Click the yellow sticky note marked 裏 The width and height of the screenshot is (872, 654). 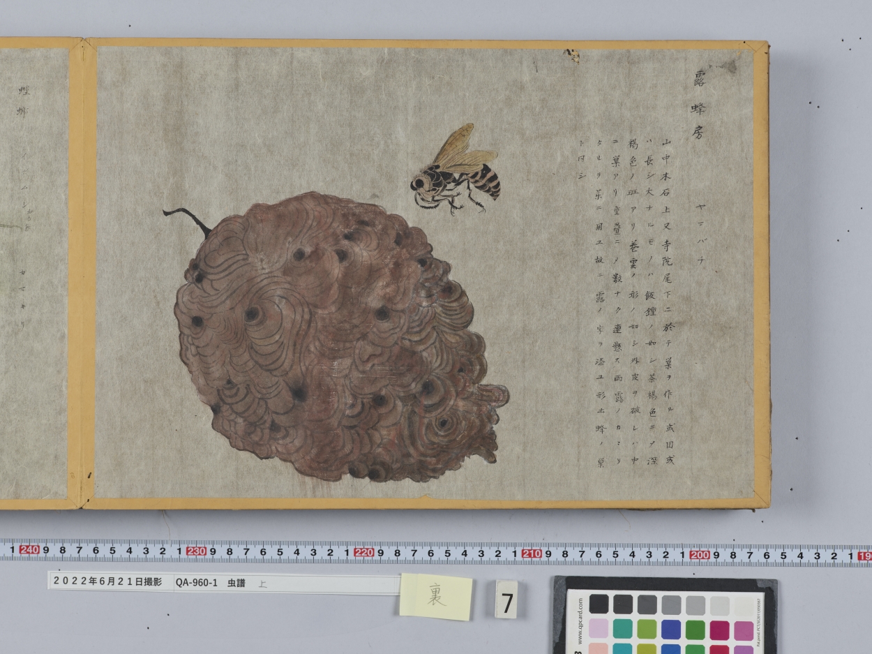coord(436,596)
